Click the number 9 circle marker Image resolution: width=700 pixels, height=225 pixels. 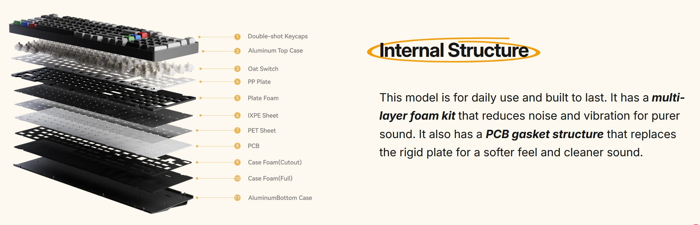coord(237,162)
